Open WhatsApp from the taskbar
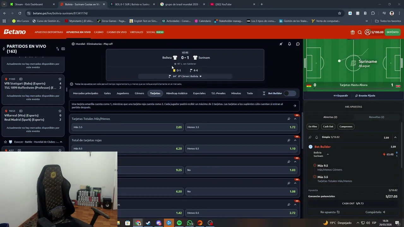 pos(190,223)
